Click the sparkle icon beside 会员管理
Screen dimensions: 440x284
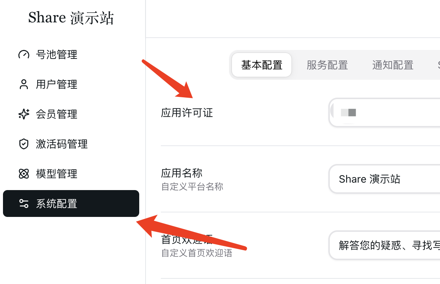coord(24,114)
